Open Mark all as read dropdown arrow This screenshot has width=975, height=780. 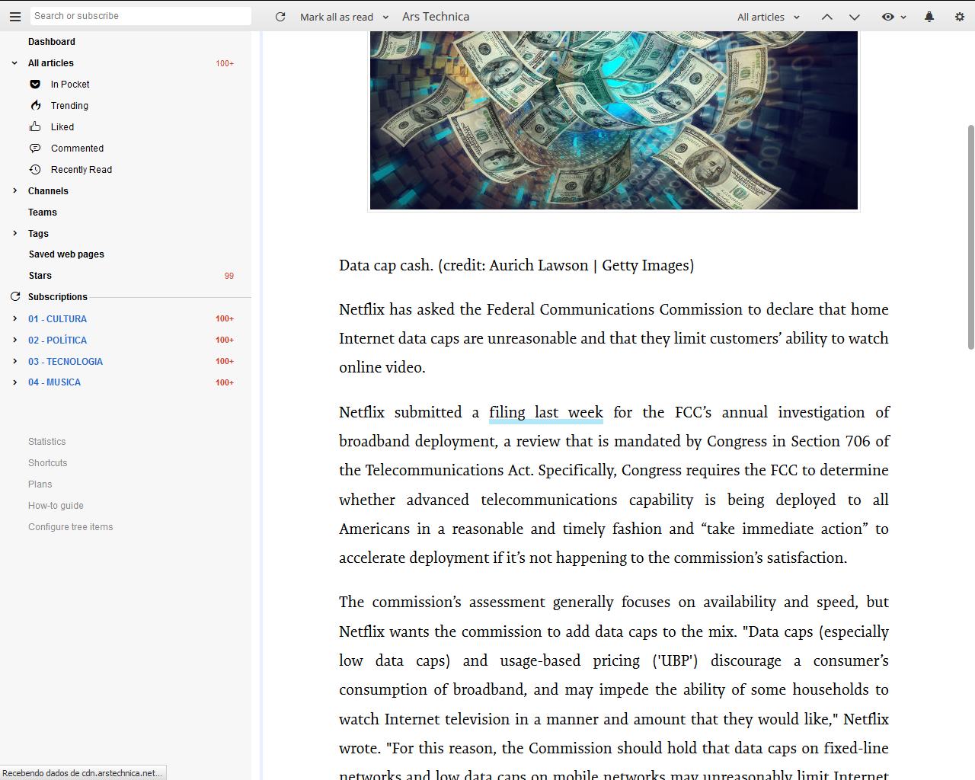coord(385,17)
